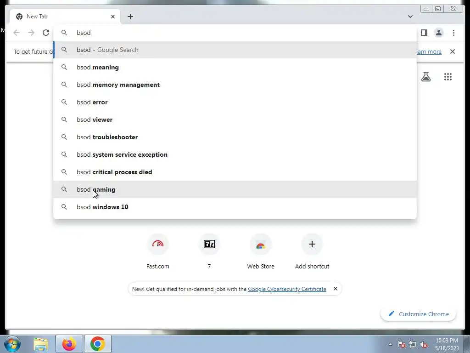Select the 'bsod error' suggestion
Viewport: 470px width, 353px height.
(x=235, y=102)
